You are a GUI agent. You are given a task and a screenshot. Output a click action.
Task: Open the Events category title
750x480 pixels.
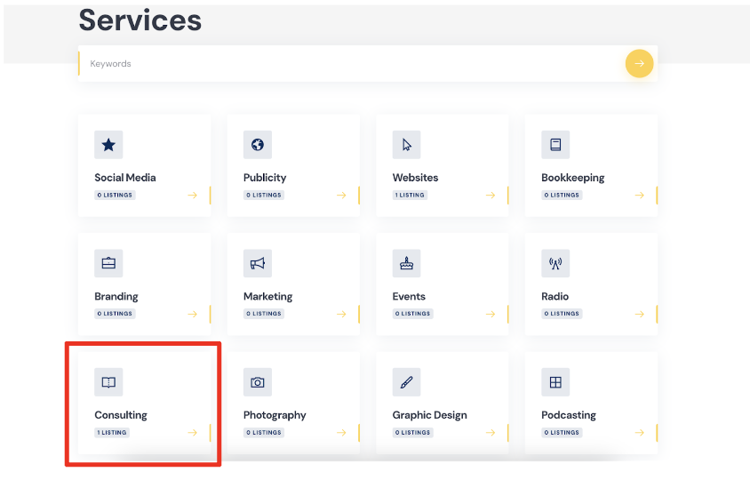[x=409, y=296]
